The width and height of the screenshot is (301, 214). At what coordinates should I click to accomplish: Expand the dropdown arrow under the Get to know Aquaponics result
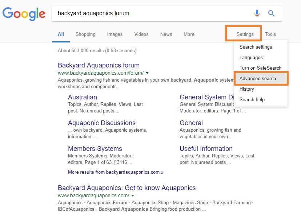pyautogui.click(x=133, y=195)
